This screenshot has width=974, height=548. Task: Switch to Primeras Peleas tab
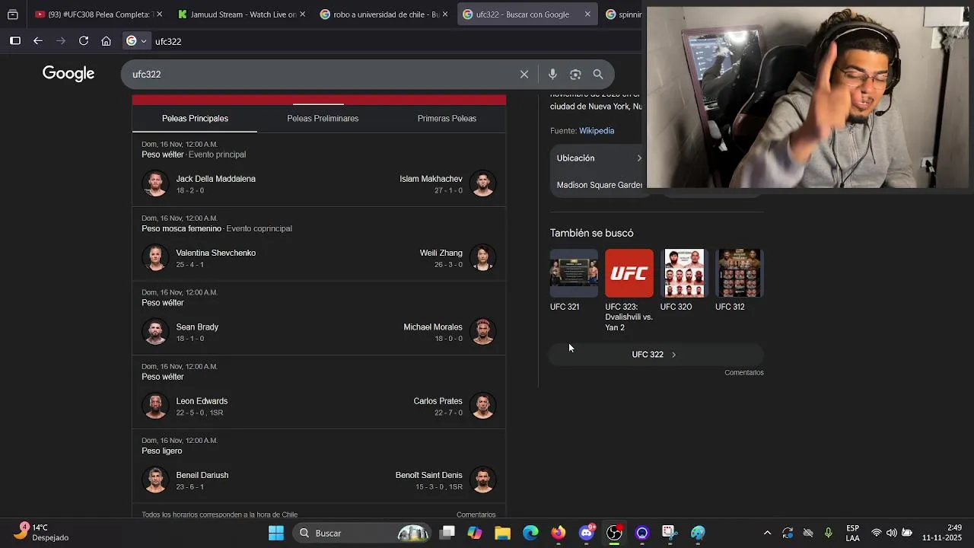pos(447,118)
